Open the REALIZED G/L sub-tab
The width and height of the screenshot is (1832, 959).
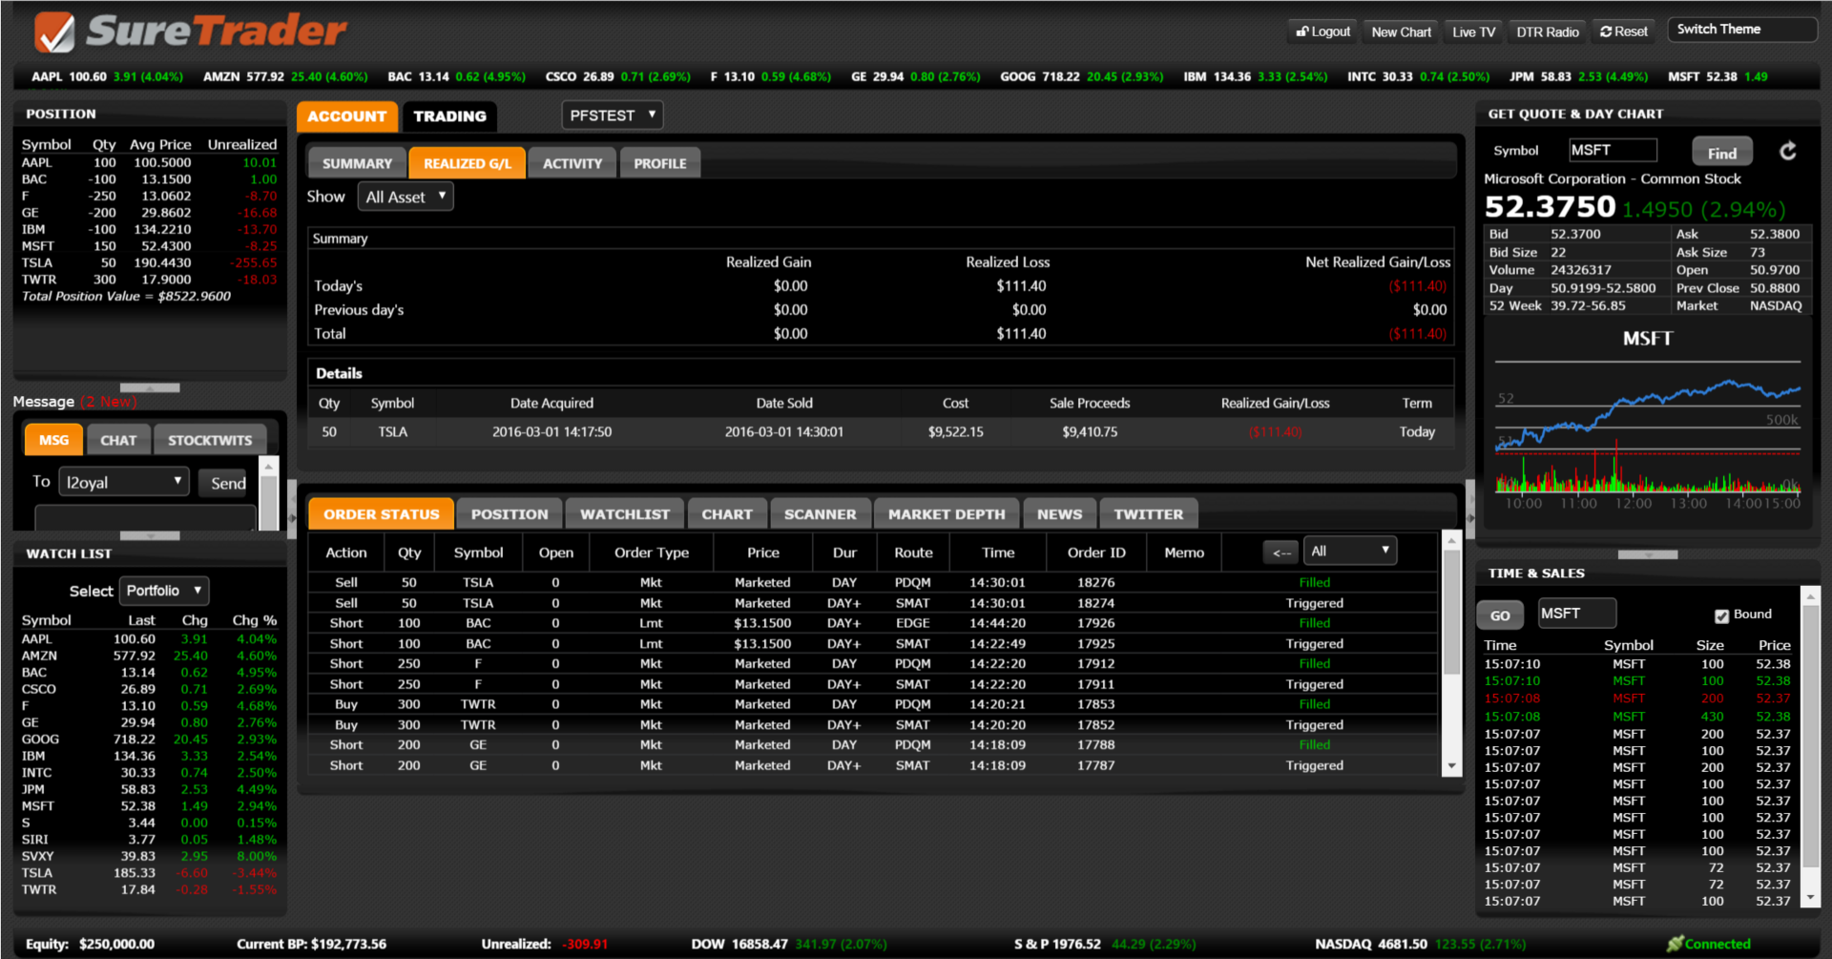tap(468, 163)
